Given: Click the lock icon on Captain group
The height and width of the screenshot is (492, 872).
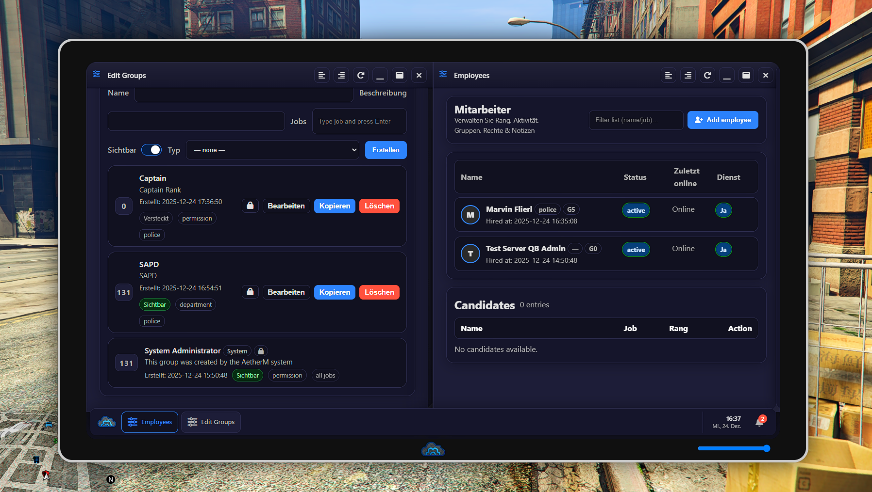Looking at the screenshot, I should [x=250, y=206].
